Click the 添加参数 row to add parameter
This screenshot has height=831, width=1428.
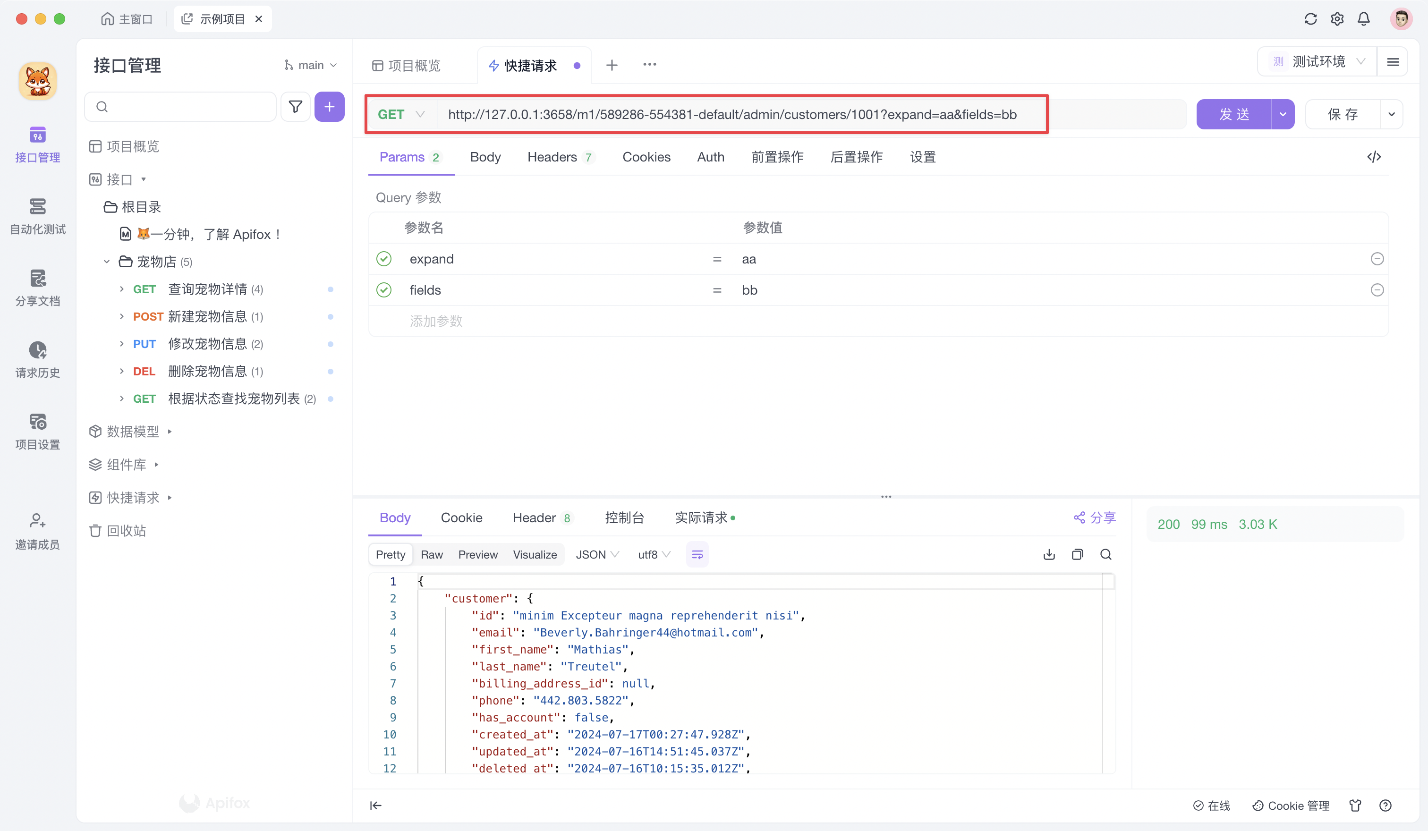click(436, 321)
